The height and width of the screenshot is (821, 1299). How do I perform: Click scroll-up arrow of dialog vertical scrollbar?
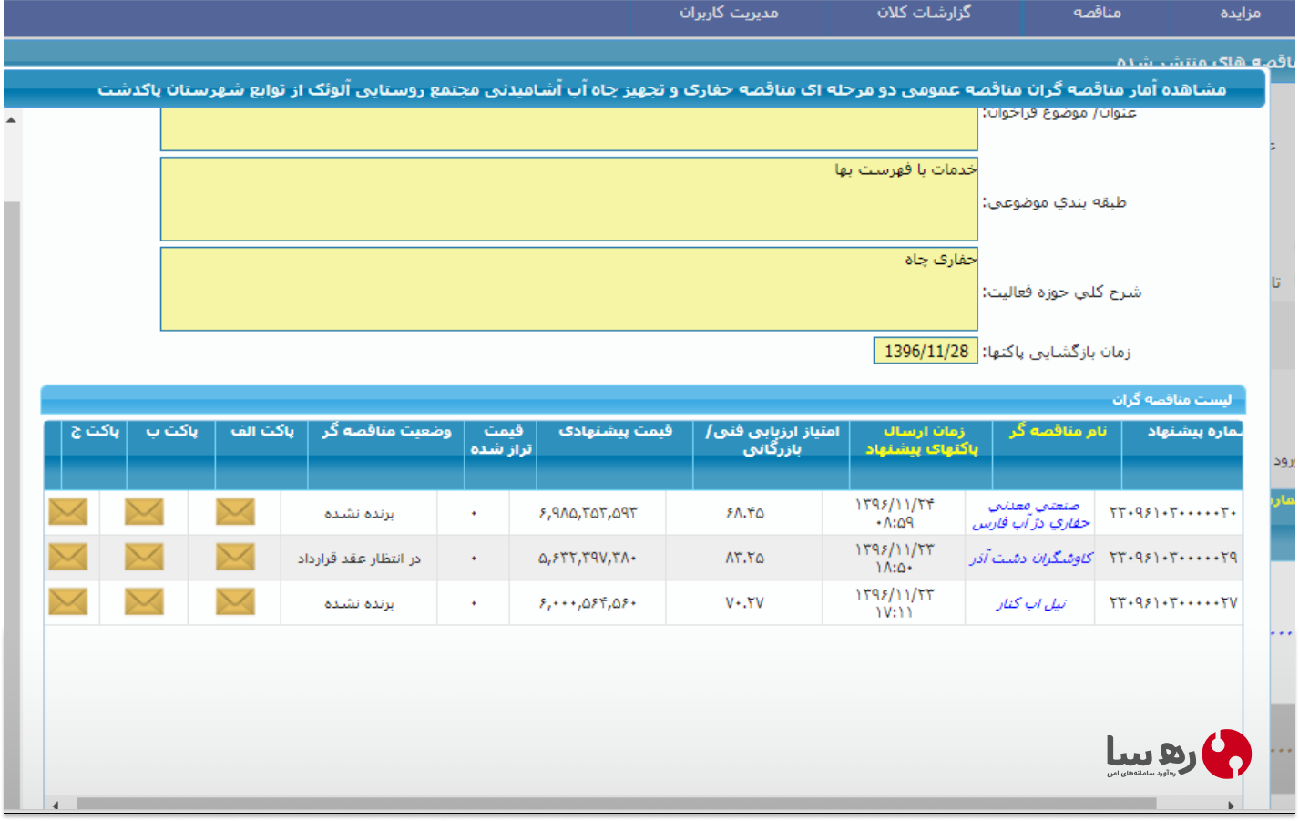(11, 120)
